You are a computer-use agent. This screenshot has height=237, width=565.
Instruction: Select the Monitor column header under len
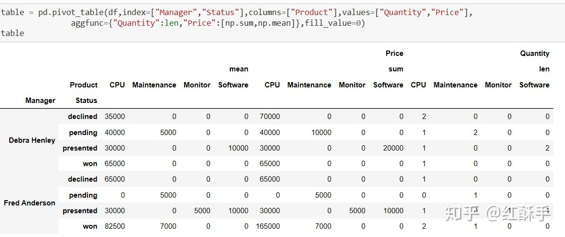pyautogui.click(x=498, y=85)
